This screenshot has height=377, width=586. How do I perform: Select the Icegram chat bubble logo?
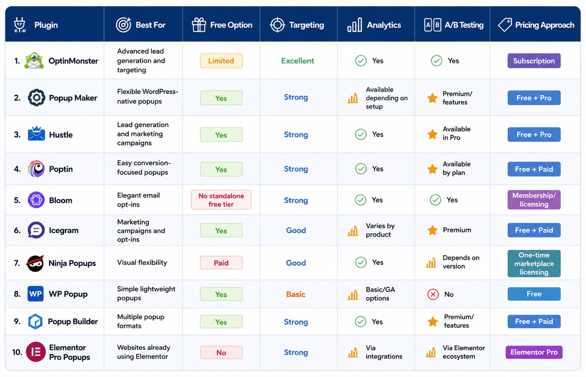(x=36, y=230)
